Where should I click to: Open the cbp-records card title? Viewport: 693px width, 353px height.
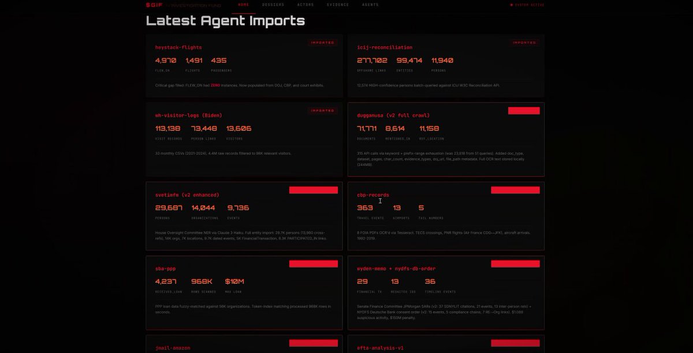coord(373,195)
